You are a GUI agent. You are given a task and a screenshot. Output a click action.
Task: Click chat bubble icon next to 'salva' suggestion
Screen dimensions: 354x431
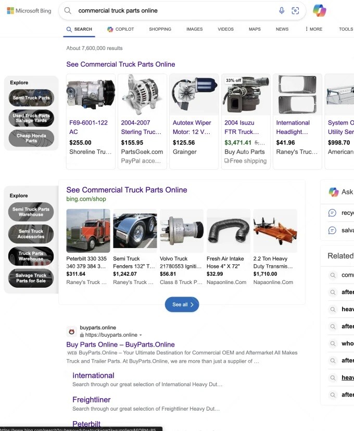pos(332,230)
